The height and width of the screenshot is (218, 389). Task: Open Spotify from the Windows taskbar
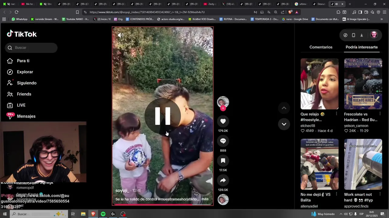coord(103,214)
